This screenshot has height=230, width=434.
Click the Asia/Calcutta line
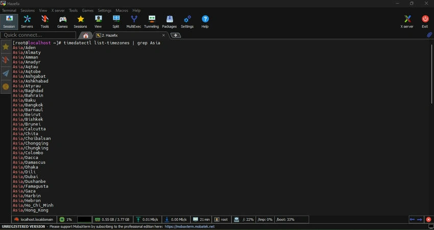[x=29, y=129]
